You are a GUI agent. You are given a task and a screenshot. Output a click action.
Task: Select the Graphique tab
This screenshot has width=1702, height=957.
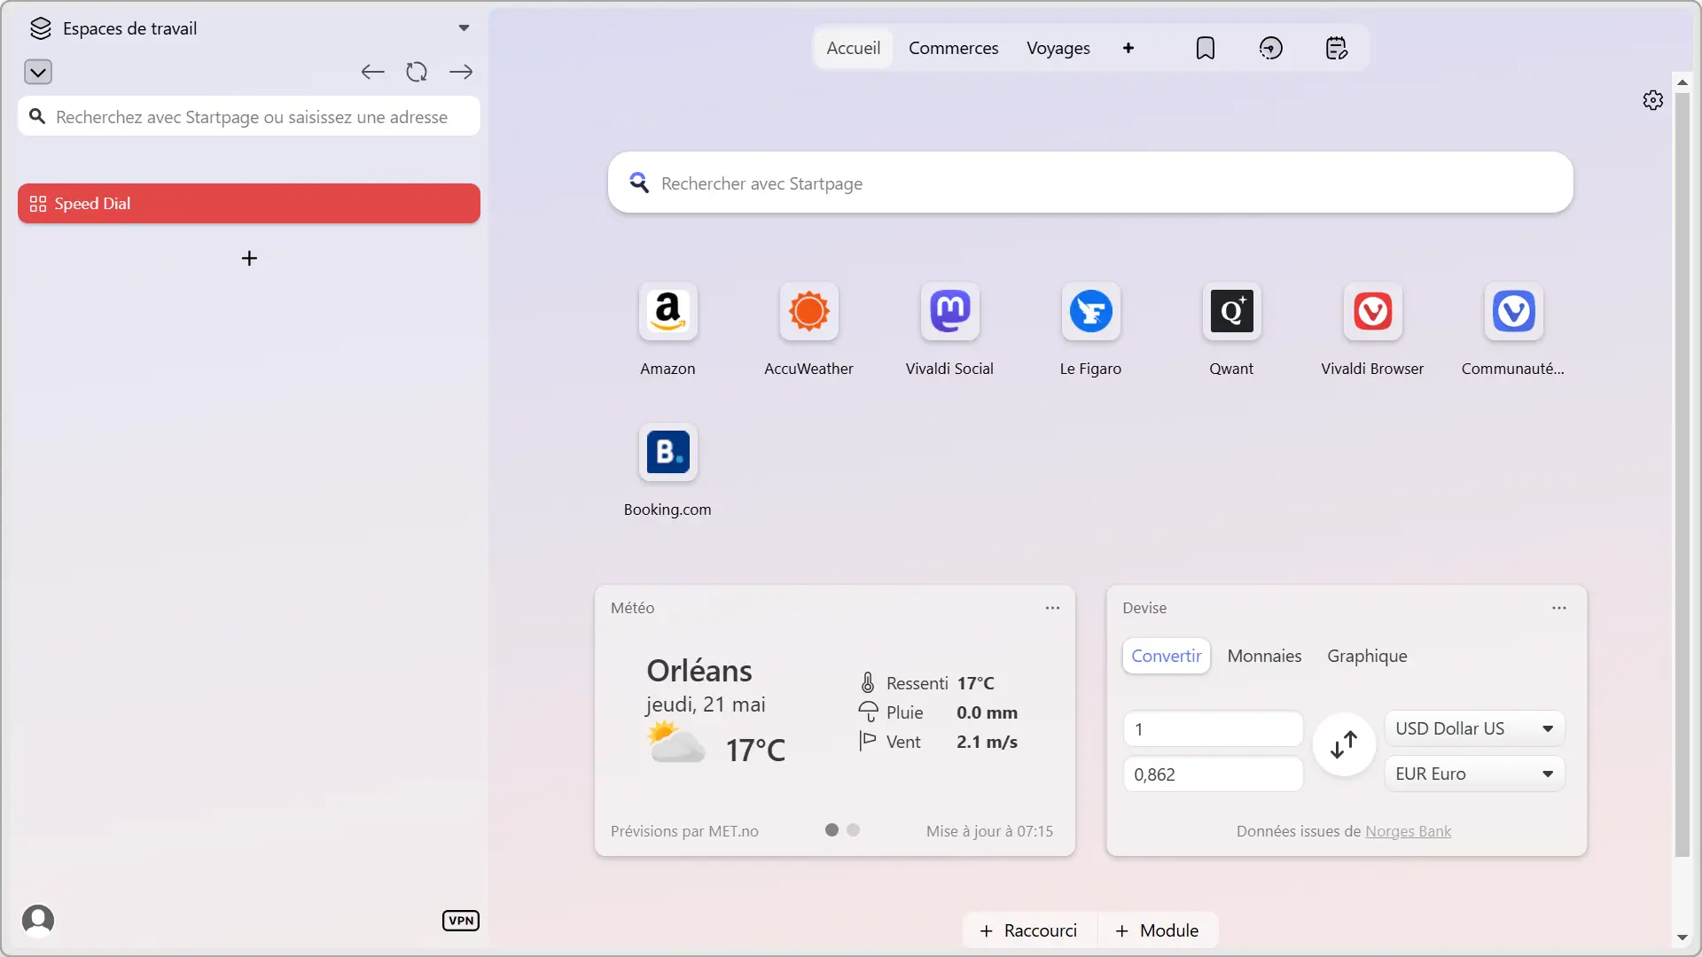1367,656
